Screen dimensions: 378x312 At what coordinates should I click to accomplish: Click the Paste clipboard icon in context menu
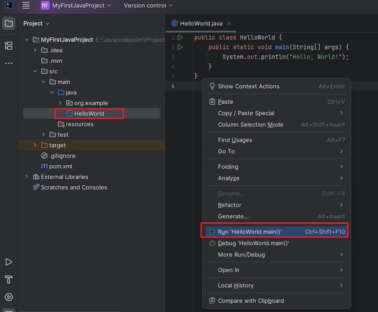[x=212, y=102]
